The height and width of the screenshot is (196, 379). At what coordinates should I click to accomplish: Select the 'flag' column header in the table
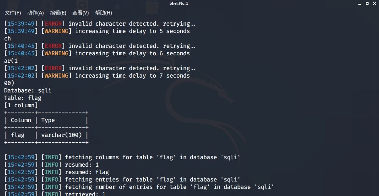pos(18,135)
